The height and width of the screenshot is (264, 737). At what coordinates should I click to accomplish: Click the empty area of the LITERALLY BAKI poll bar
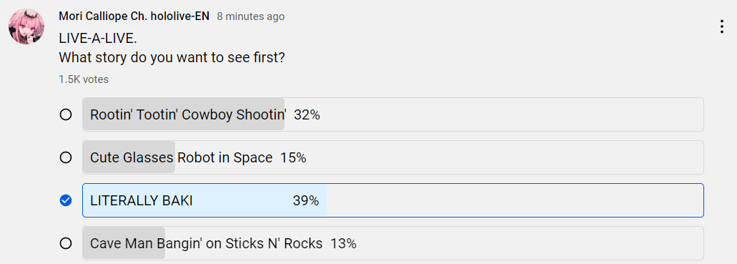[515, 200]
